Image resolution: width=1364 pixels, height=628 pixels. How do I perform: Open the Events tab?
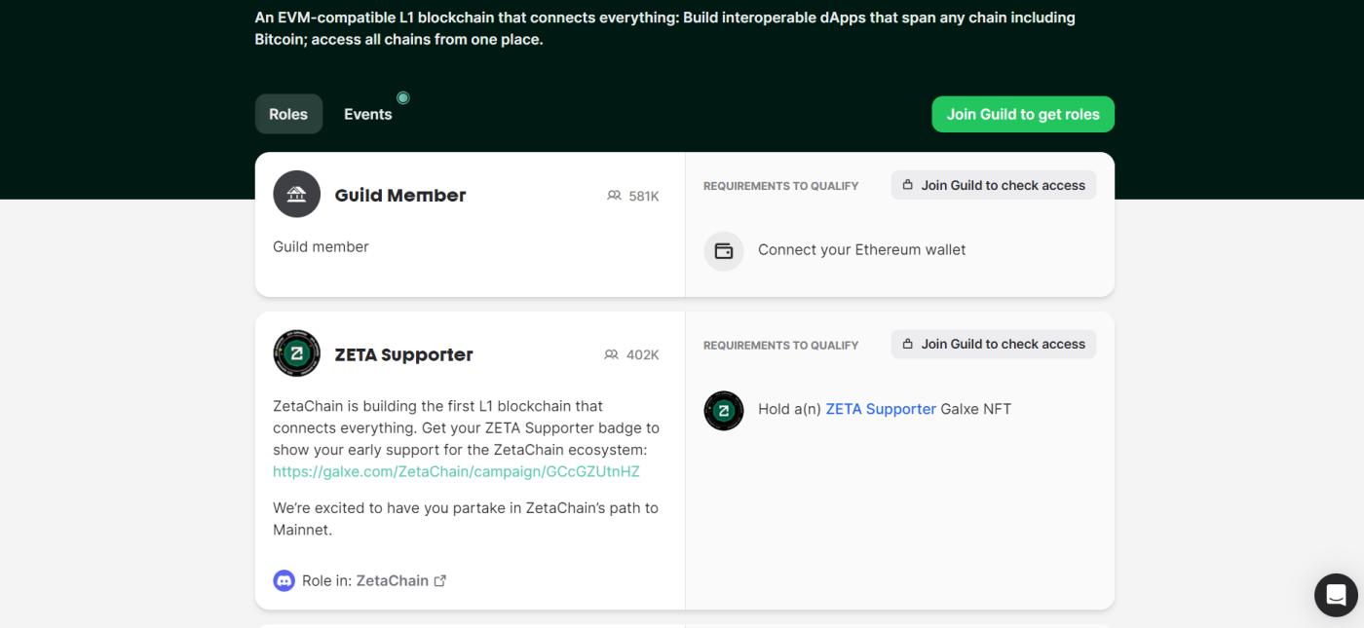click(367, 114)
